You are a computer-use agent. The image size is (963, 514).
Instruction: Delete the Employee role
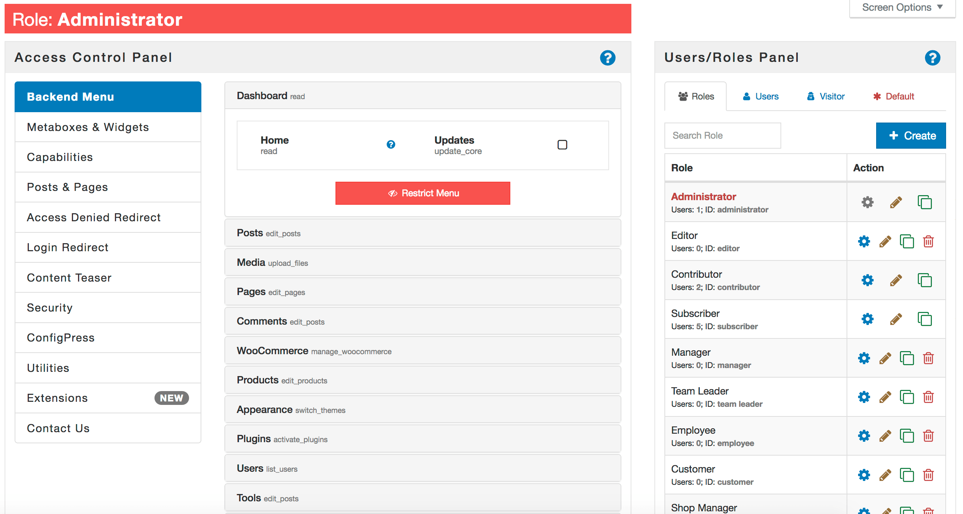click(928, 436)
